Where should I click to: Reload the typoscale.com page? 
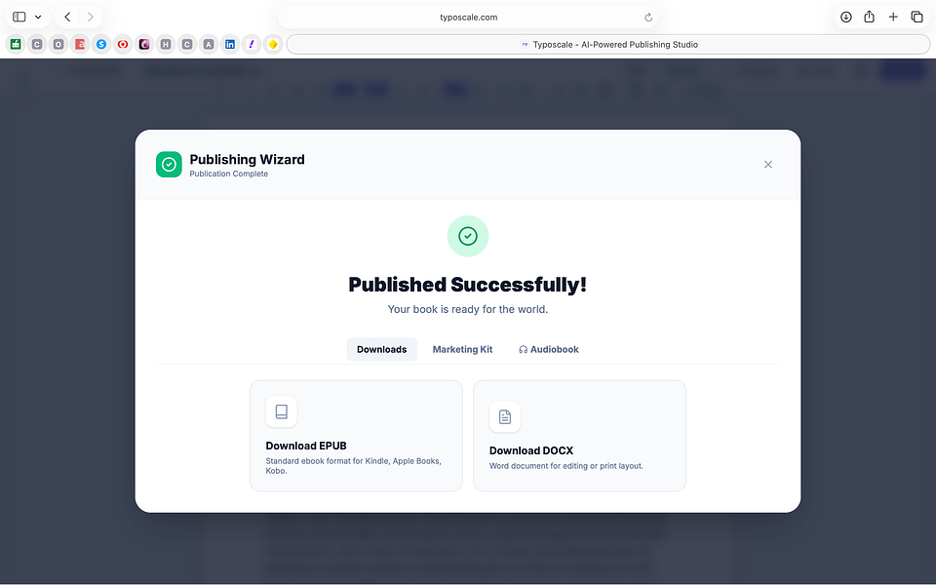click(x=648, y=18)
